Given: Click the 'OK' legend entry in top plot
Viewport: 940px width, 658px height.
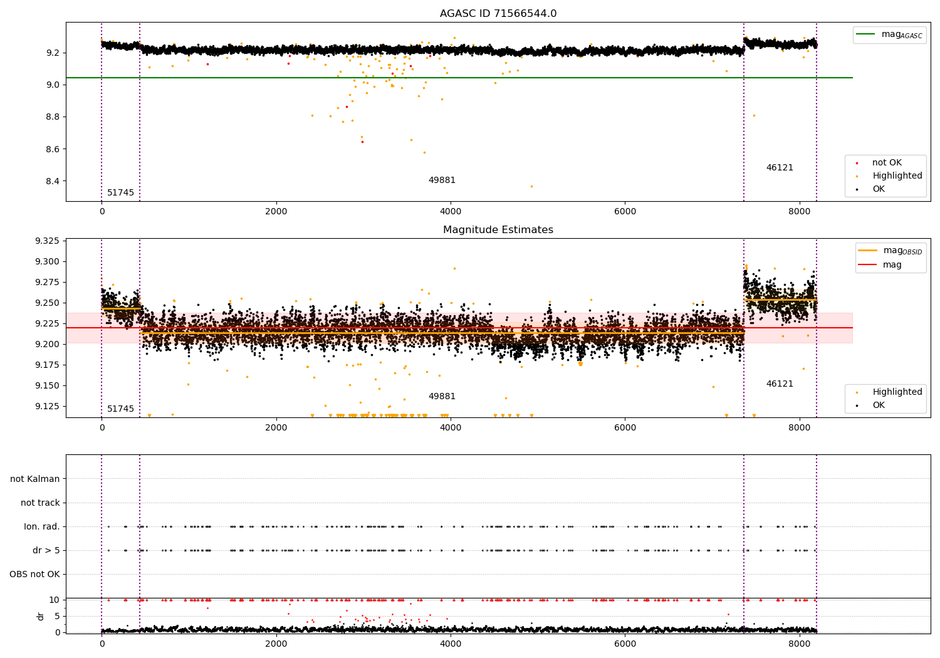Looking at the screenshot, I should point(879,189).
